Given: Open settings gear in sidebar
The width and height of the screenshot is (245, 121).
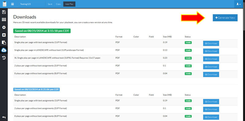Looking at the screenshot, I should point(4,28).
